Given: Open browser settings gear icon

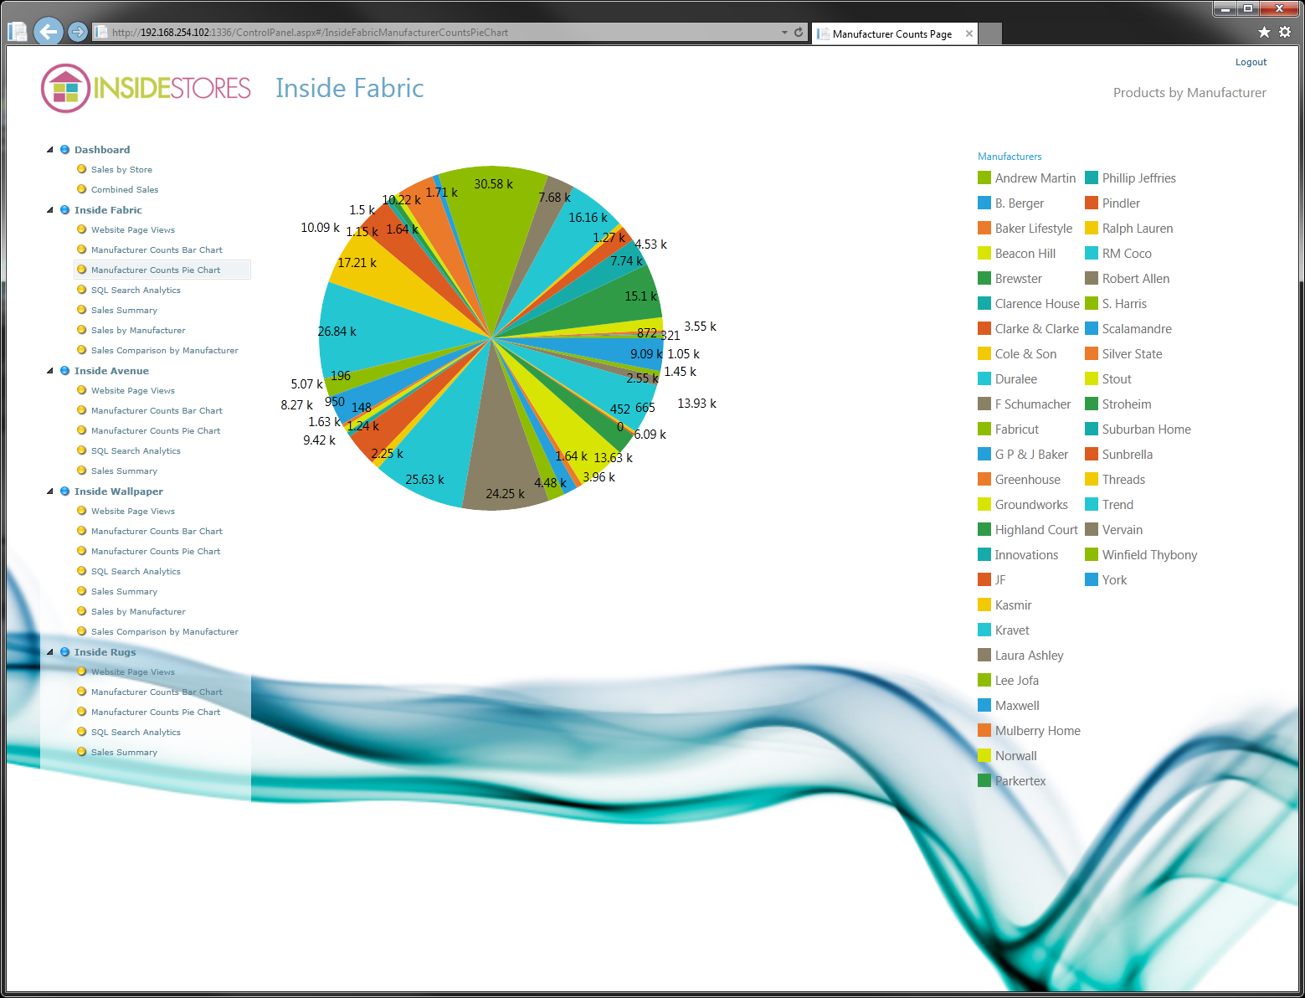Looking at the screenshot, I should pyautogui.click(x=1285, y=32).
